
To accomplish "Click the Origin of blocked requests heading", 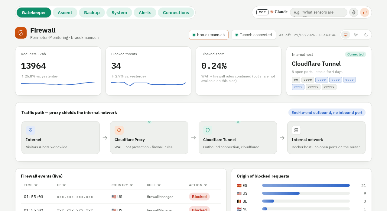I will tap(263, 176).
